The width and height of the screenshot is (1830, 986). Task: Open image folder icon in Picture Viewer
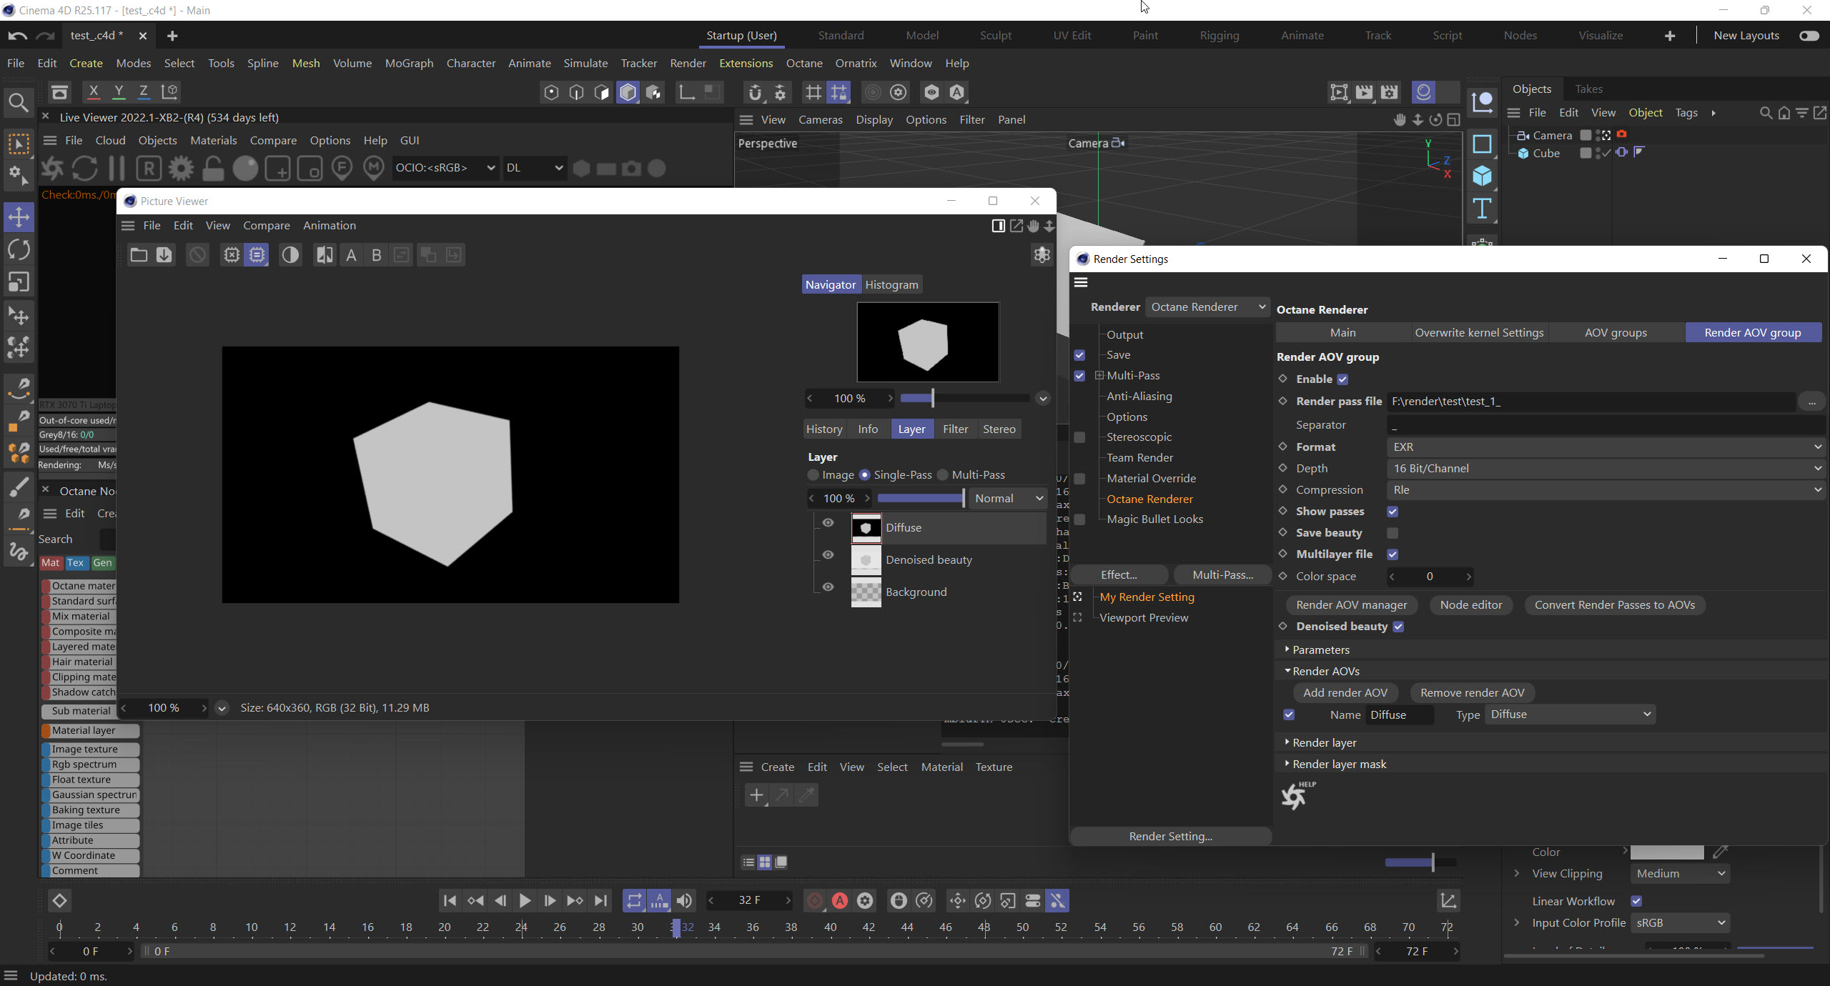click(139, 255)
